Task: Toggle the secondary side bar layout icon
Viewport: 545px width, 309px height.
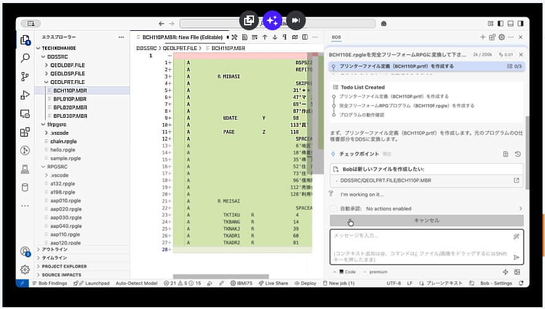Action: pyautogui.click(x=521, y=23)
